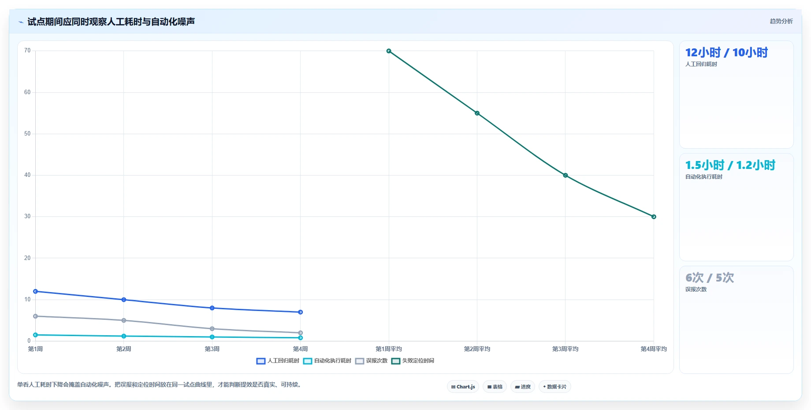
Task: Click the 30 y-axis tick label
Action: coord(27,216)
